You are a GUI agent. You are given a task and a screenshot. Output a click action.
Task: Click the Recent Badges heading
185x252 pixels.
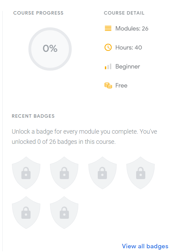click(33, 116)
